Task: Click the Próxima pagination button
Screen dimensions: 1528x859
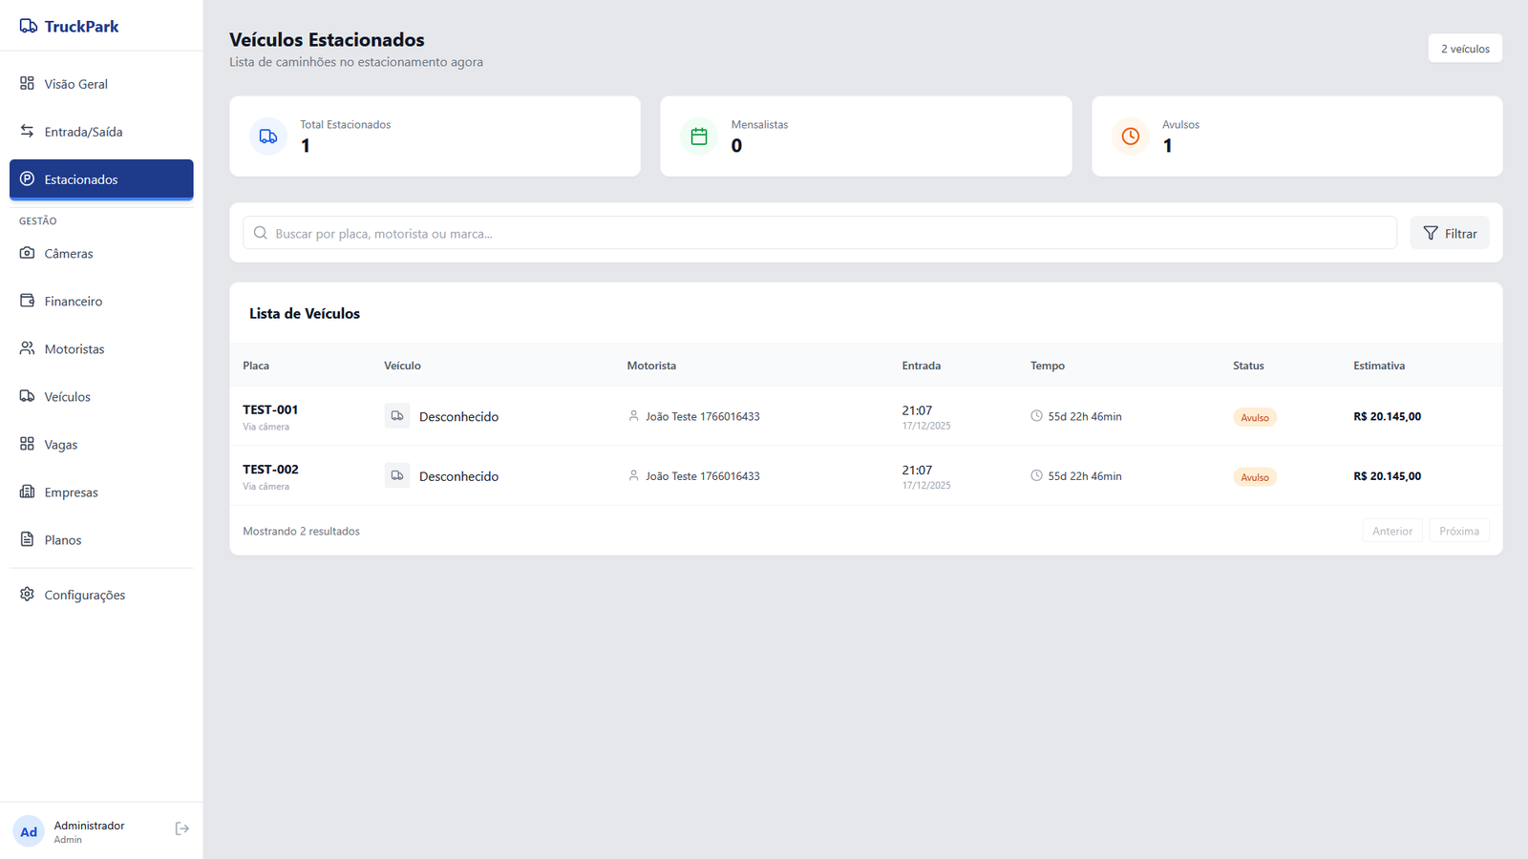Action: (1458, 530)
